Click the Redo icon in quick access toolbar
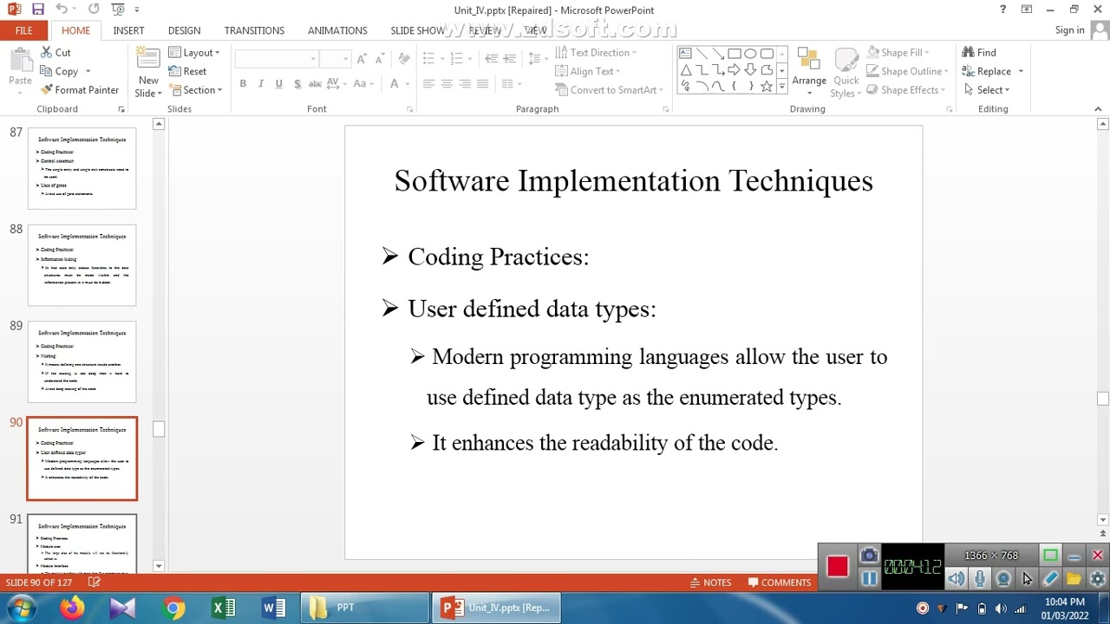Image resolution: width=1110 pixels, height=624 pixels. coord(94,10)
